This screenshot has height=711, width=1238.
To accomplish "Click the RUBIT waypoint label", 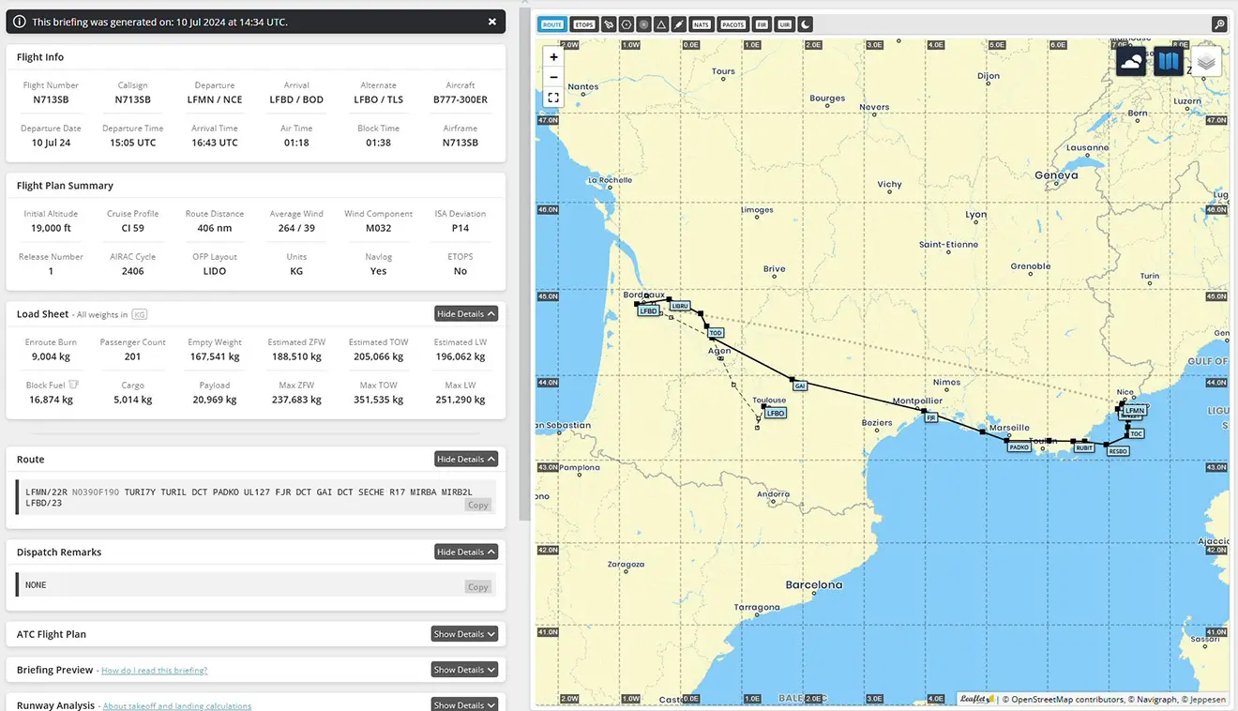I will point(1084,448).
